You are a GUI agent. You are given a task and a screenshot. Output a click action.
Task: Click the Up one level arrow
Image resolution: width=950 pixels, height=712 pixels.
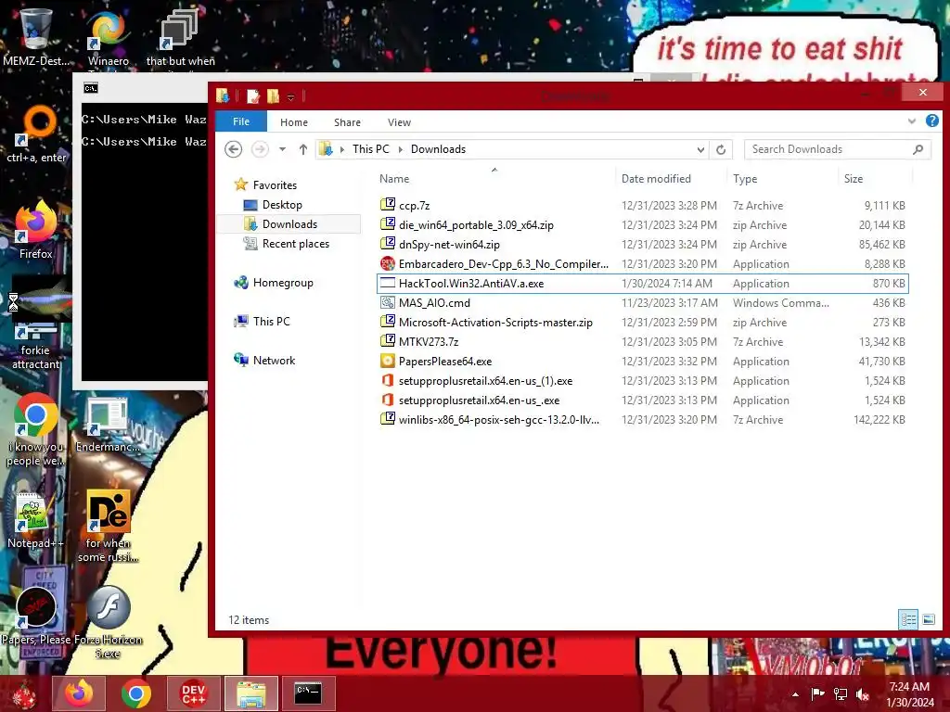303,149
